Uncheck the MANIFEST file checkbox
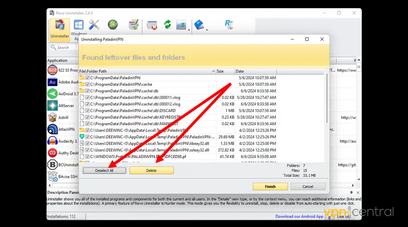 point(87,123)
